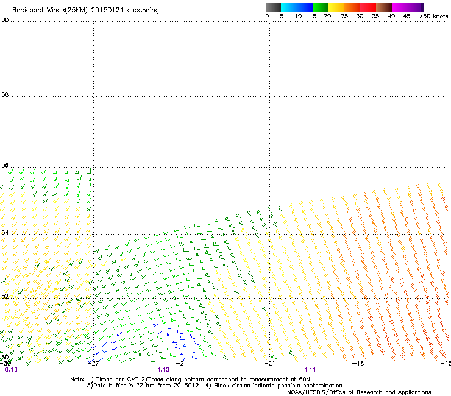Click the brown 35-40 knots color band
Screen dimensions: 451x396
tap(384, 7)
